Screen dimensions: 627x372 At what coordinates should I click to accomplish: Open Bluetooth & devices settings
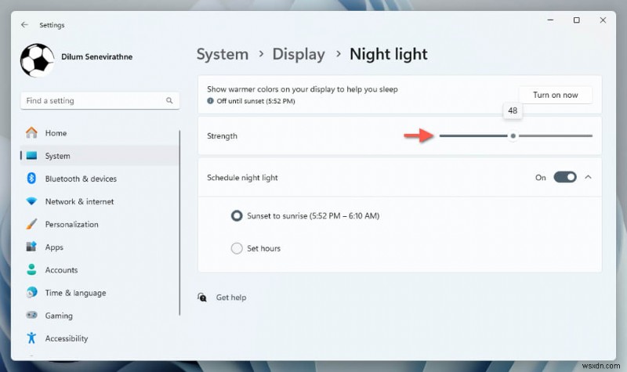[100, 179]
